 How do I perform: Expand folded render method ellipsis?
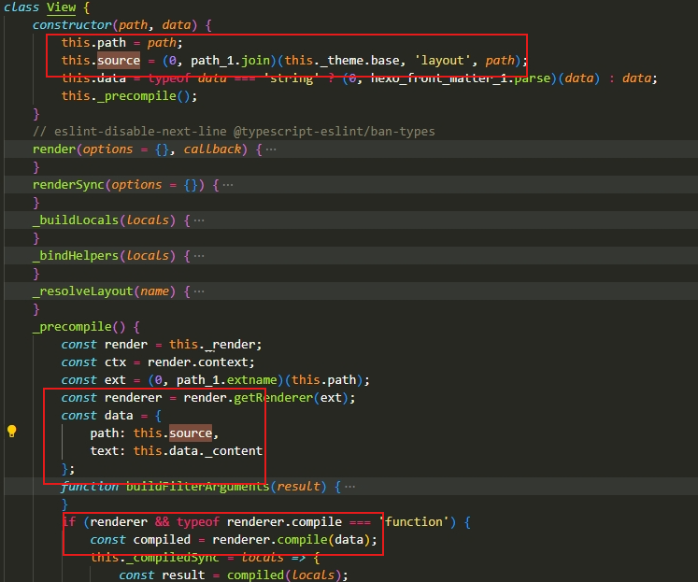(x=271, y=149)
